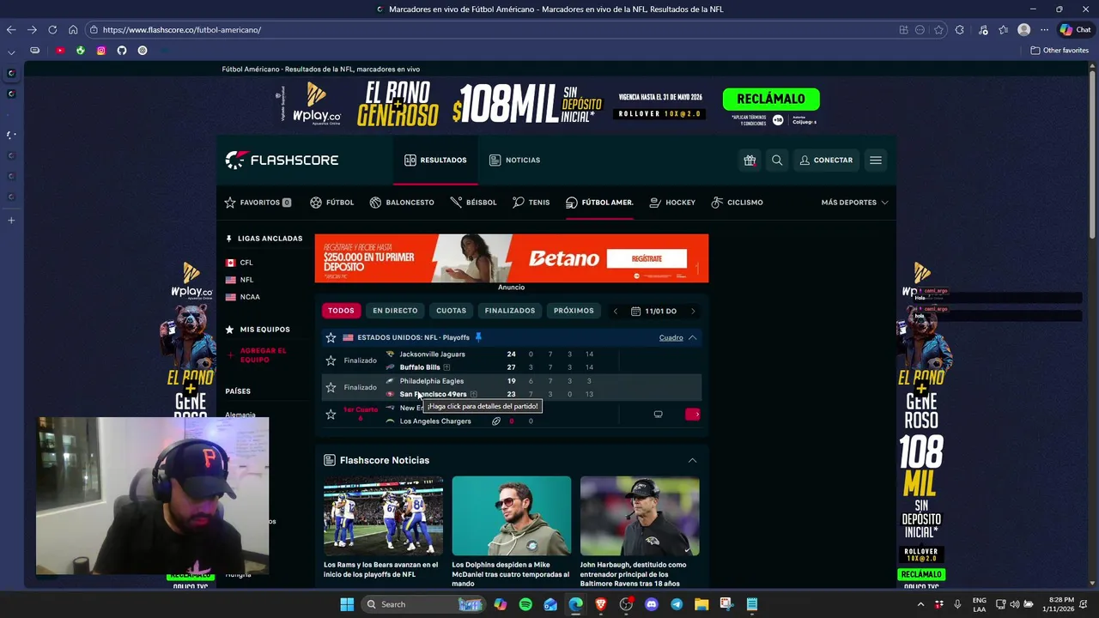The image size is (1099, 618).
Task: Click the browser refresh icon
Action: pyautogui.click(x=52, y=29)
